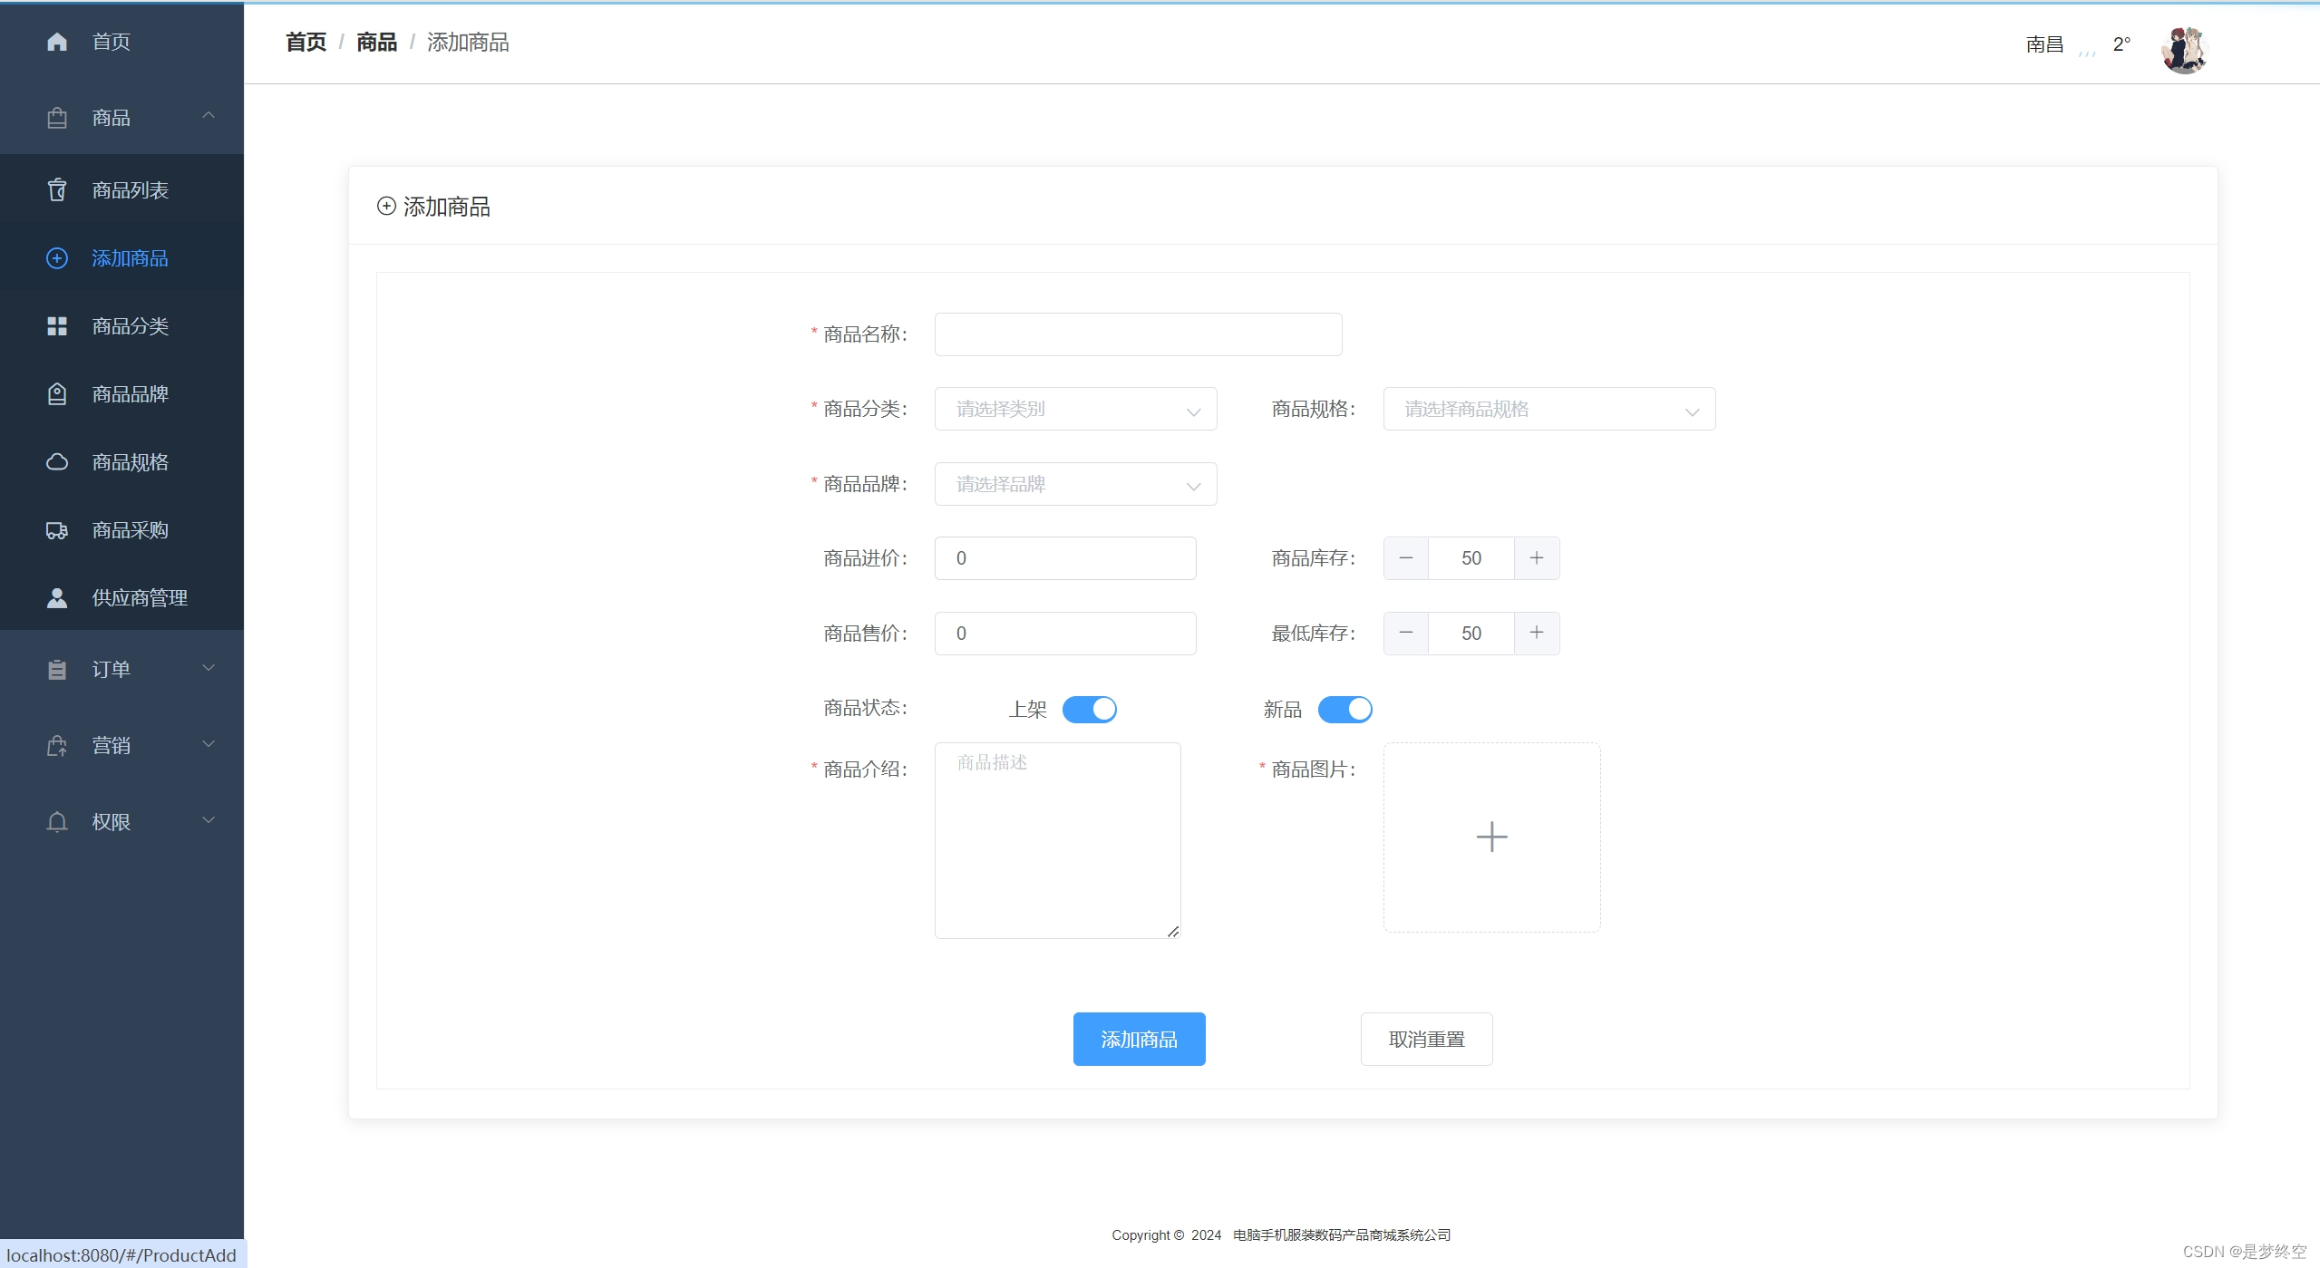Select 添加商品 in sidebar menu
This screenshot has height=1268, width=2320.
coord(121,258)
